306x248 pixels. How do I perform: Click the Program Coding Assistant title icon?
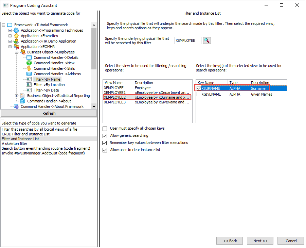click(5, 5)
